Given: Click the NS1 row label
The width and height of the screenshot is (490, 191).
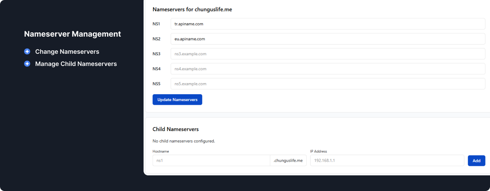Looking at the screenshot, I should tap(156, 24).
